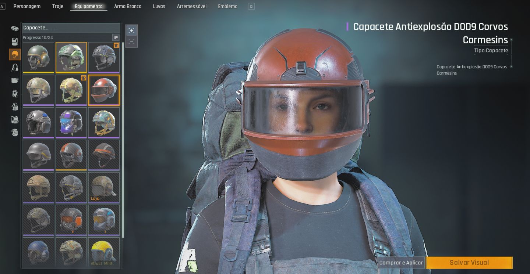Image resolution: width=530 pixels, height=274 pixels.
Task: Select the vehicle/loadout category icon in the sidebar
Action: 15,29
